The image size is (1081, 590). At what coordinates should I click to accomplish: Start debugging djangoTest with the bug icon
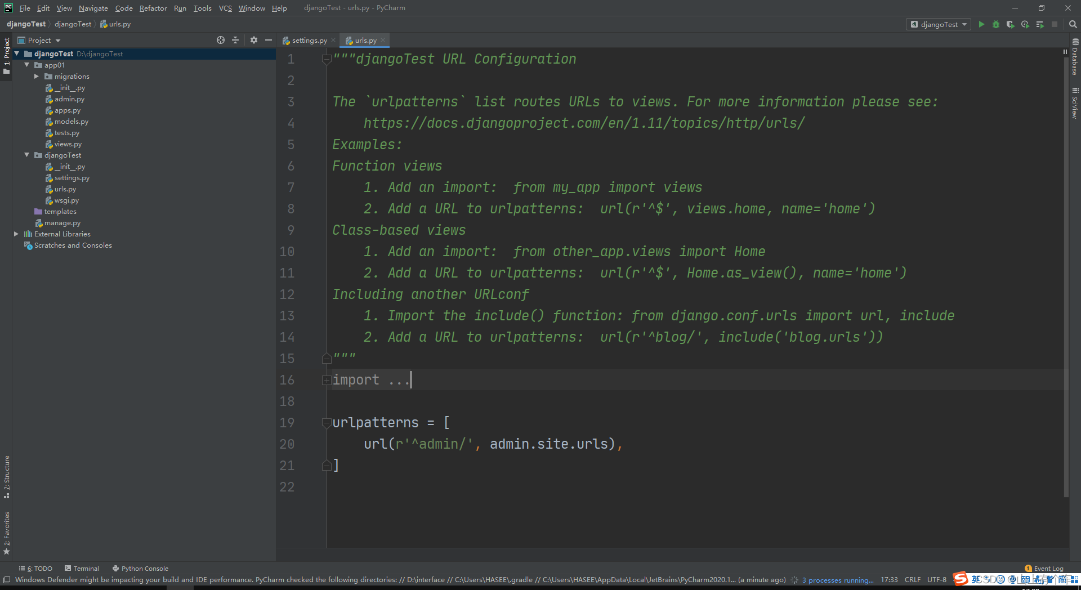tap(995, 24)
